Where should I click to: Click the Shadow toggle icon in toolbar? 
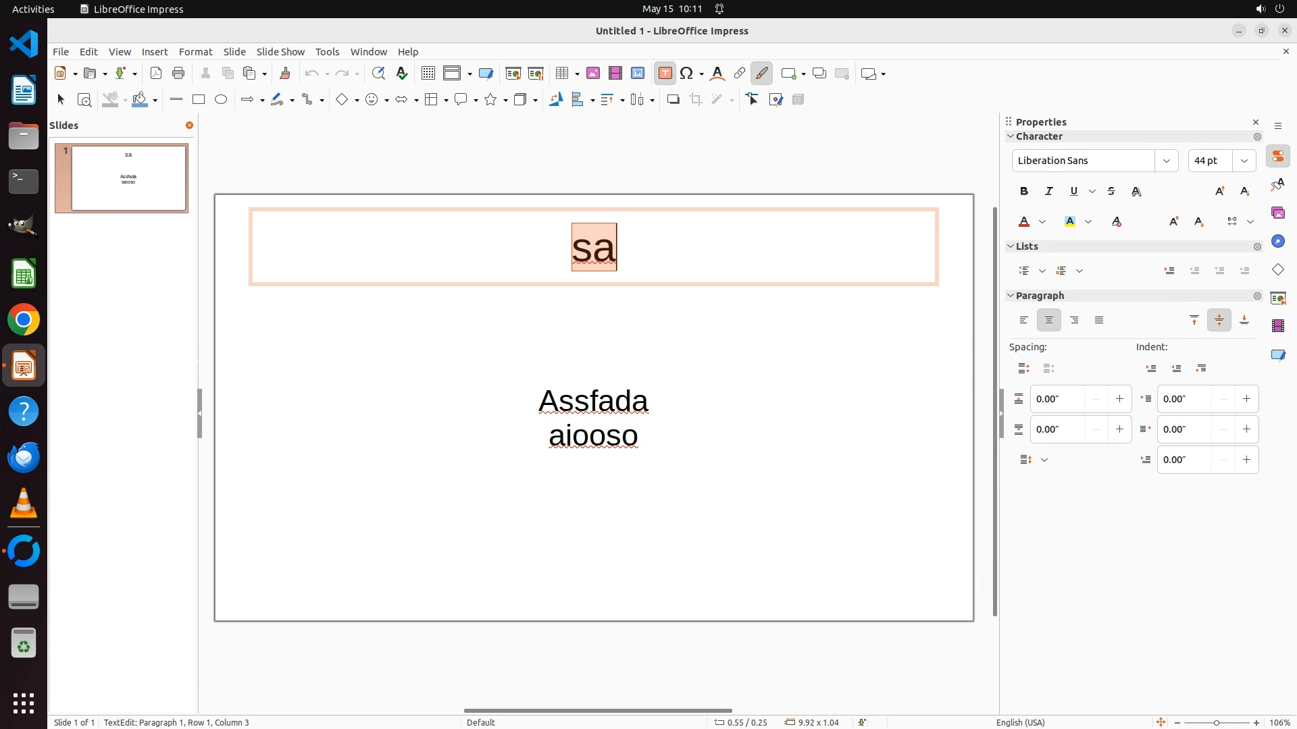coord(673,100)
